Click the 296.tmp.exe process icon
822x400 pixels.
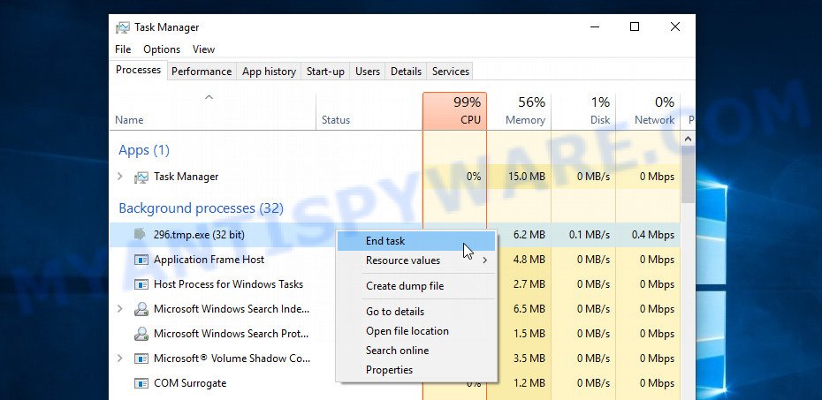click(x=140, y=234)
